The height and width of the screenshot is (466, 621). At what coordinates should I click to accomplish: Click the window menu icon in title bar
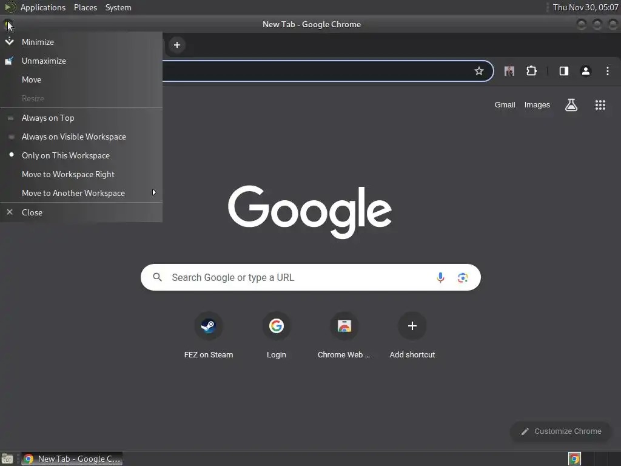pyautogui.click(x=8, y=25)
